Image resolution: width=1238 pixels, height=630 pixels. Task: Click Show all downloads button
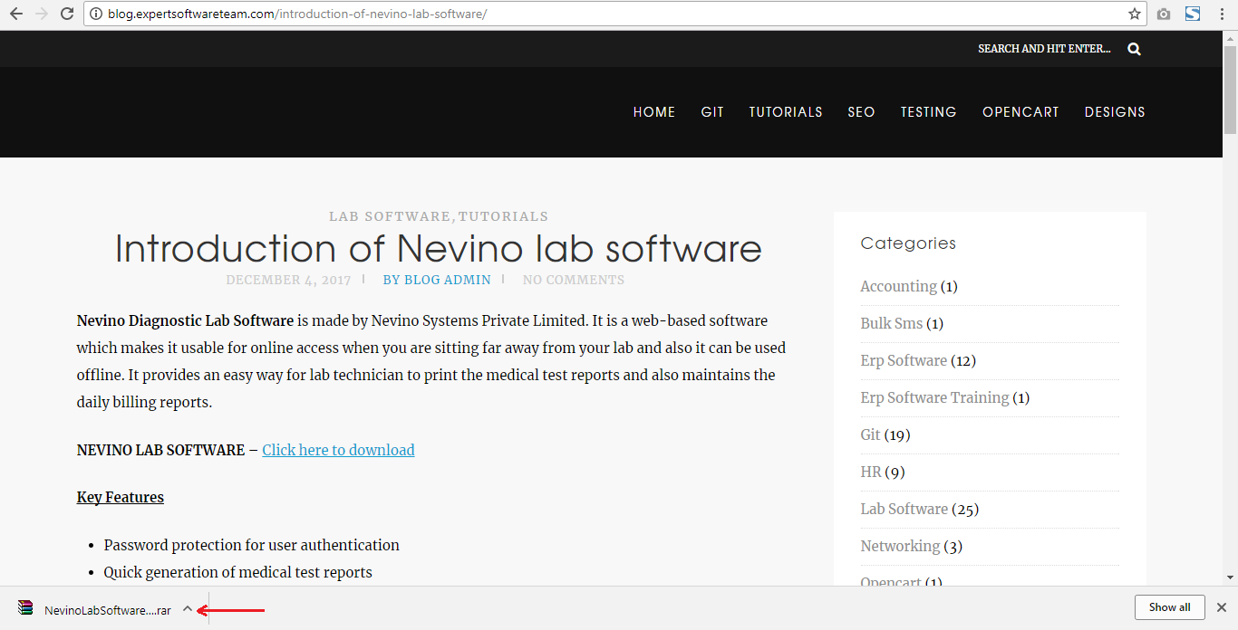(1169, 607)
